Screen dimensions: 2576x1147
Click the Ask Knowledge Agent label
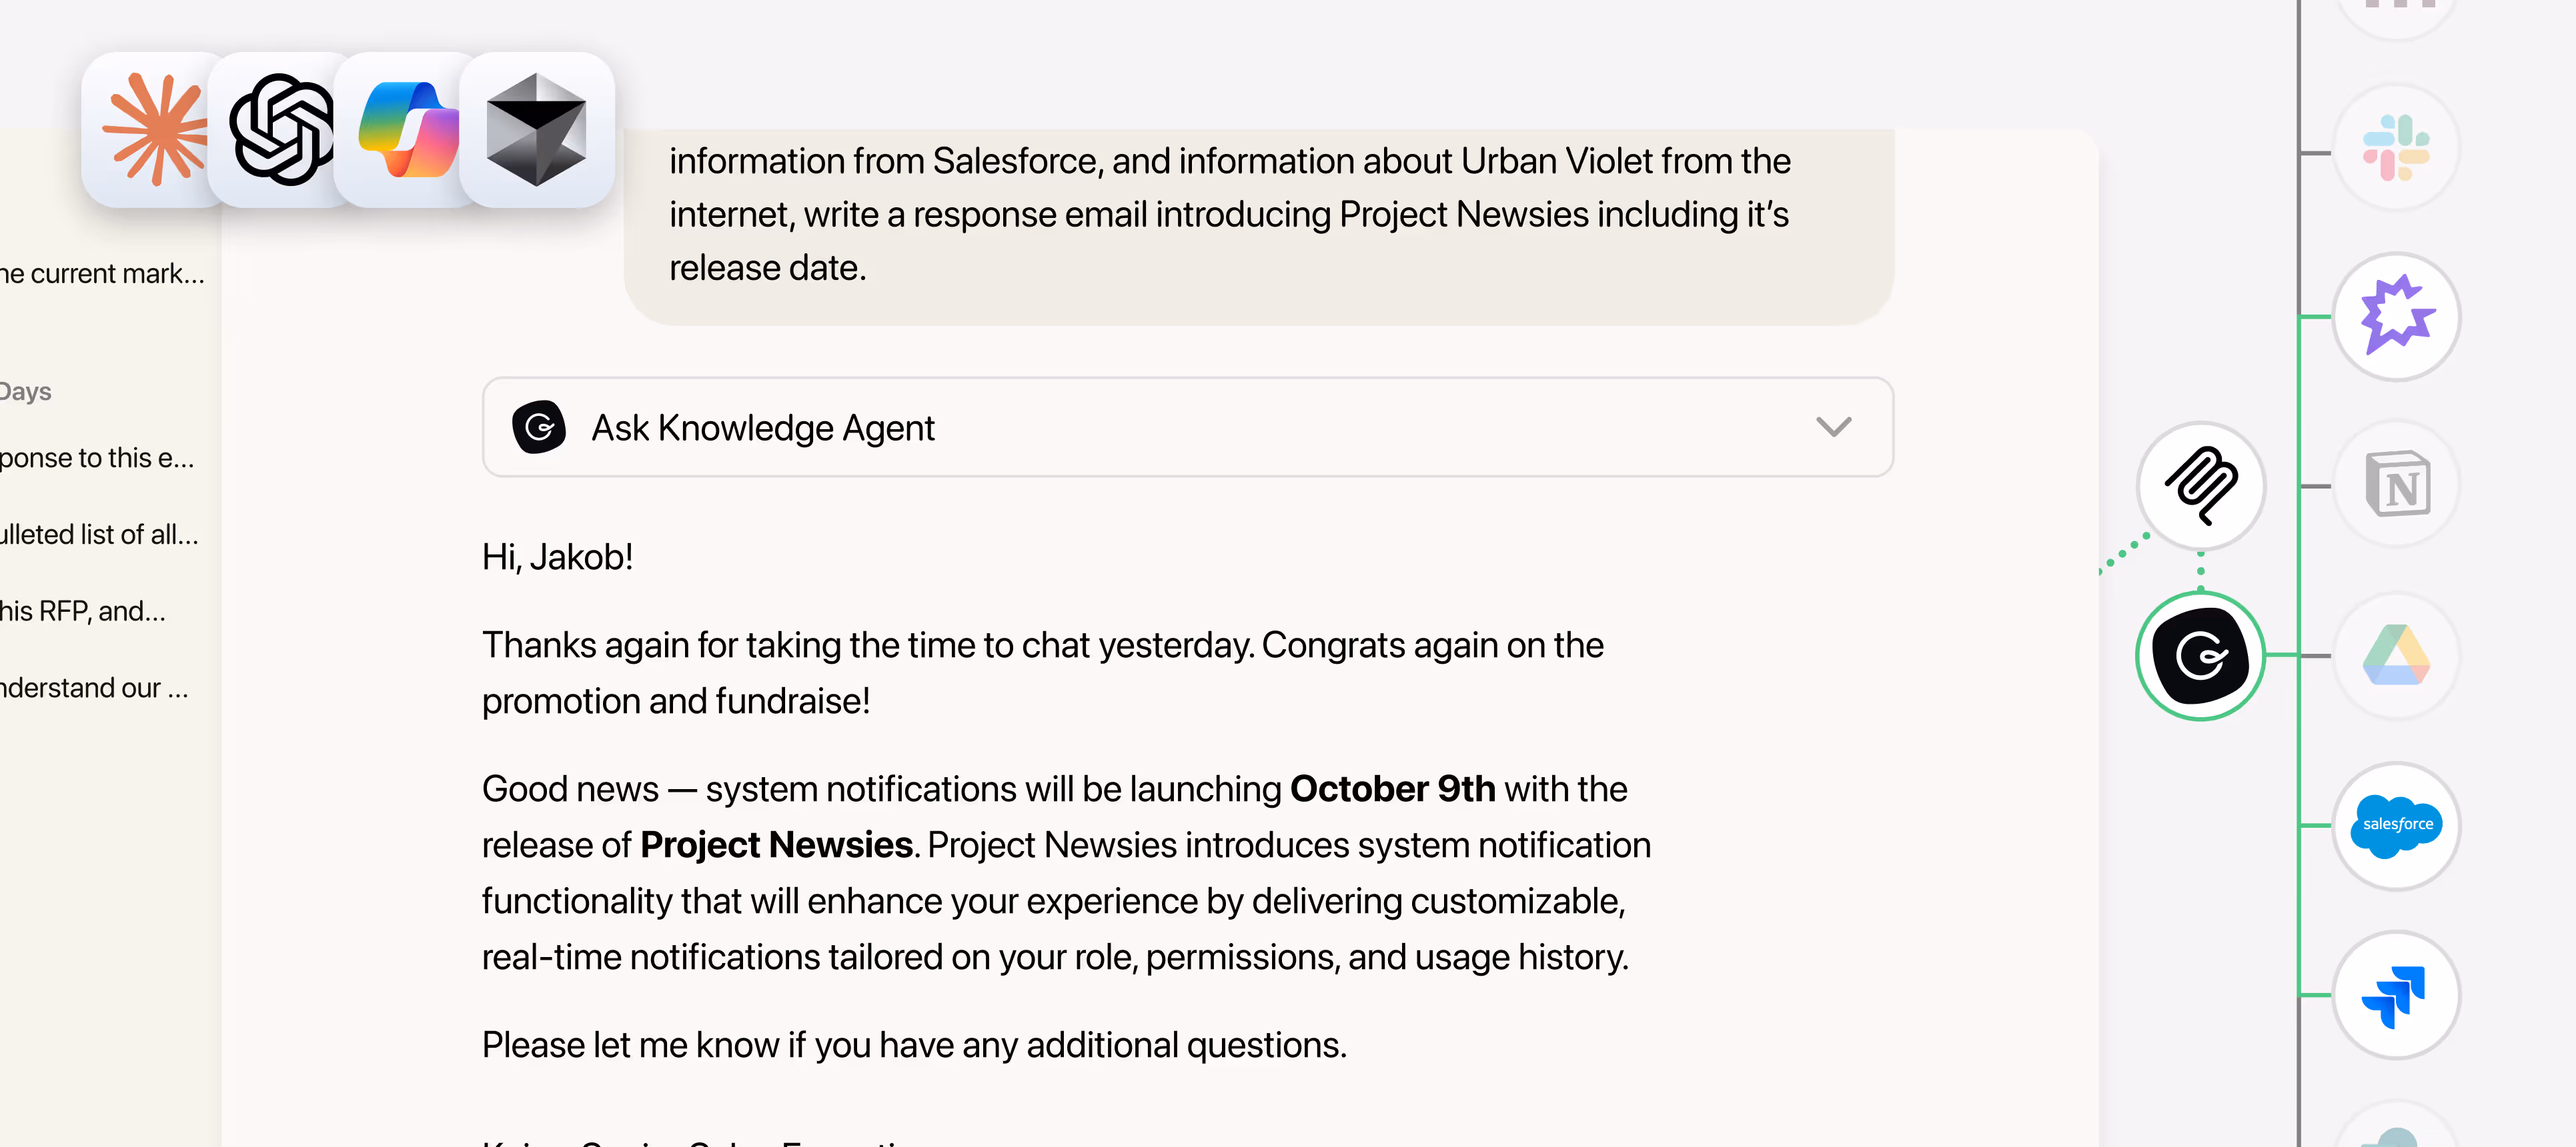(x=762, y=428)
